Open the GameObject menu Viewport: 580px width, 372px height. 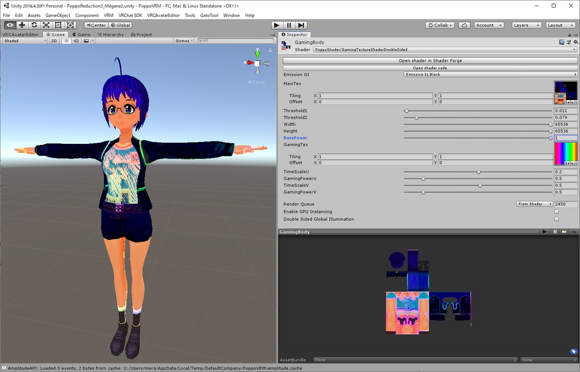[58, 15]
